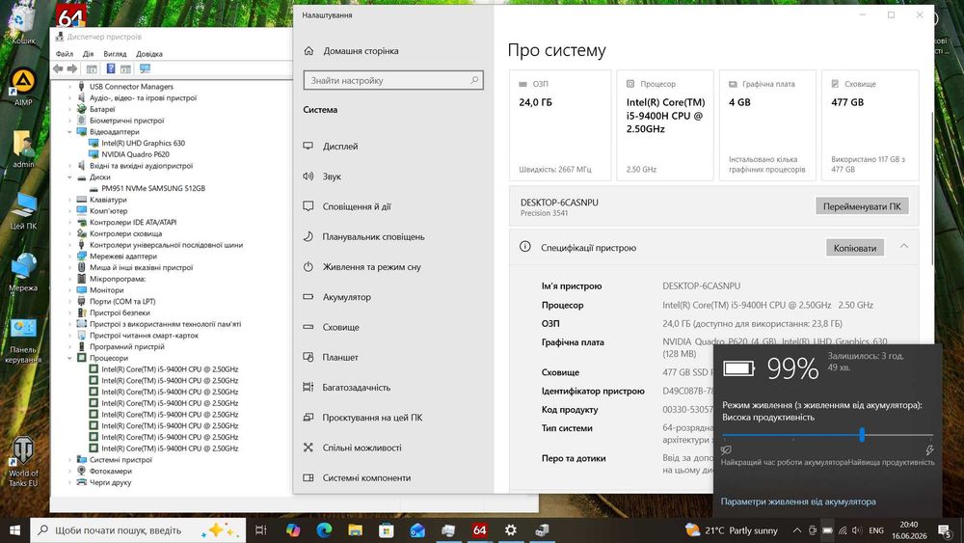The width and height of the screenshot is (964, 543).
Task: Open Microsoft Store from taskbar
Action: coord(387,530)
